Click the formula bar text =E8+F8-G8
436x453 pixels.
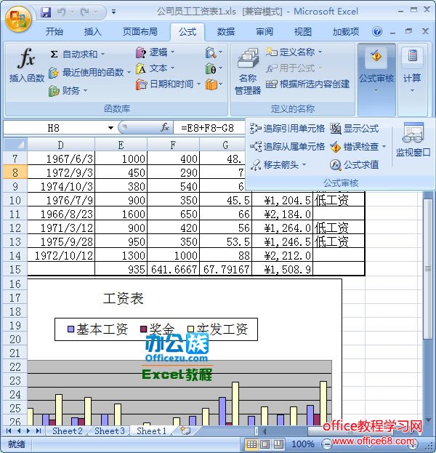(207, 128)
